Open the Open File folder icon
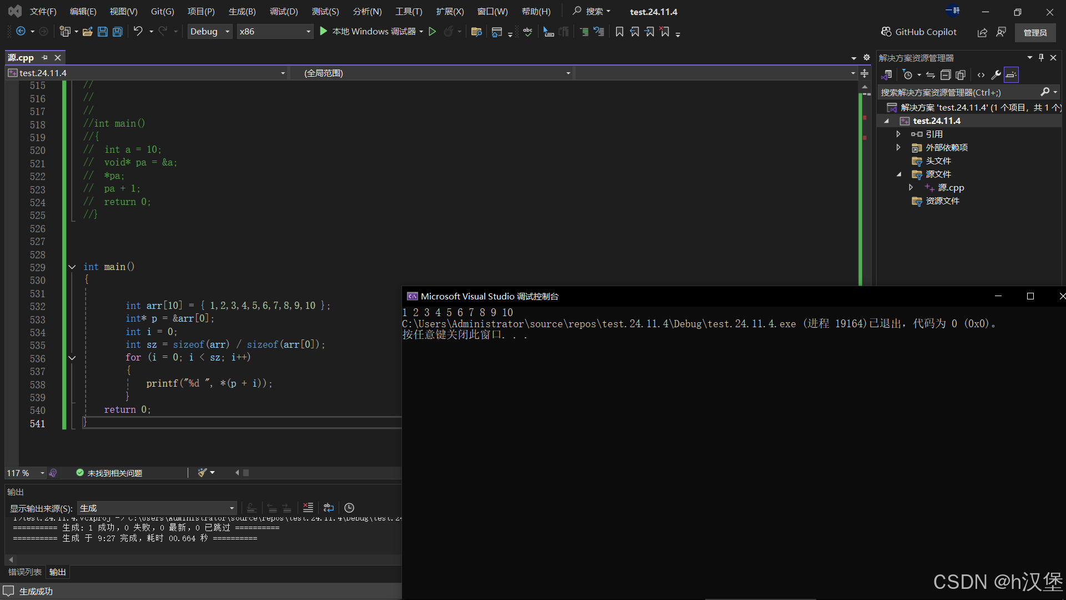The image size is (1066, 600). point(87,32)
